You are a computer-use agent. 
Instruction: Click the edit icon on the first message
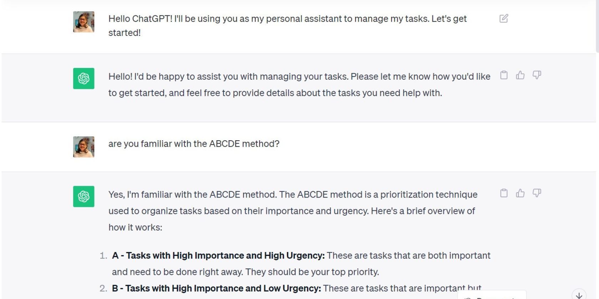(503, 19)
